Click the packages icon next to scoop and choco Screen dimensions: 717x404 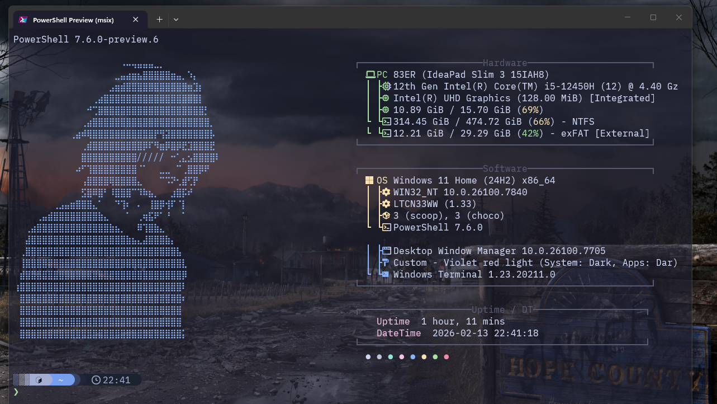point(386,215)
